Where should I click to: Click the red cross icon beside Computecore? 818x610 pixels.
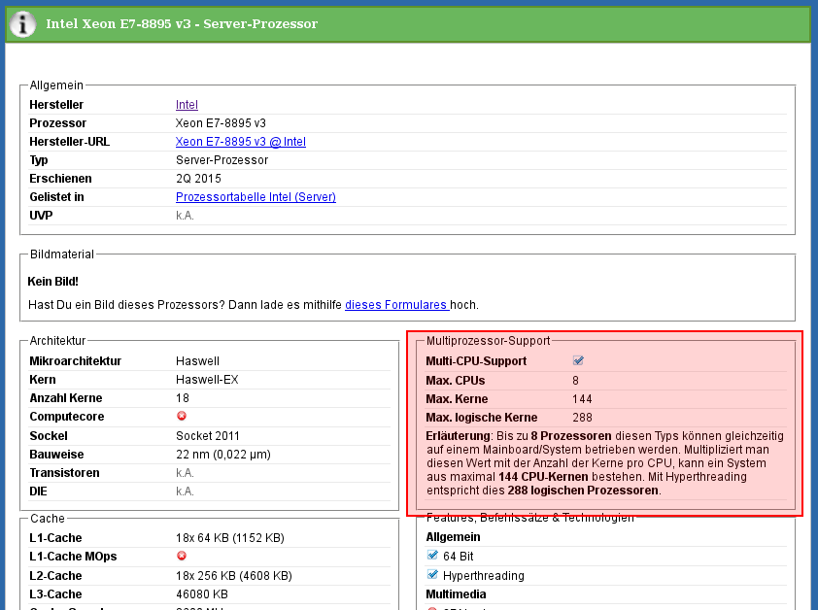pos(182,416)
